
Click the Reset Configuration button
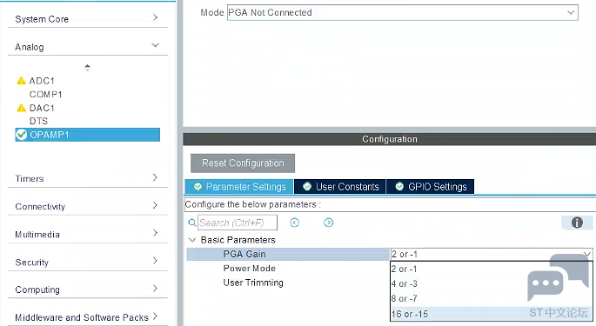point(243,163)
